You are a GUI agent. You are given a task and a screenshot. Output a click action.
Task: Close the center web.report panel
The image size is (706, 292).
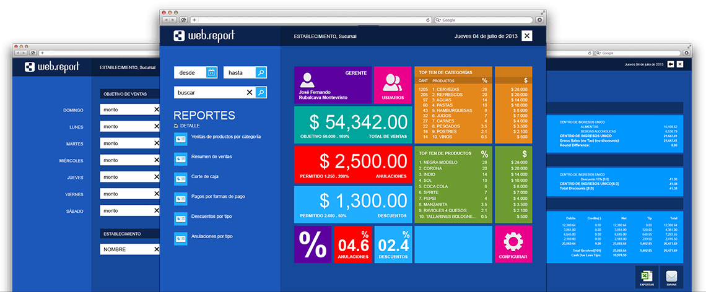tap(526, 36)
